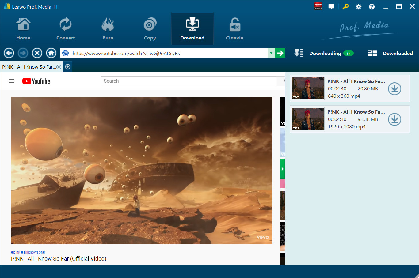This screenshot has height=278, width=419.
Task: Open the Cinavia module
Action: coord(234,29)
